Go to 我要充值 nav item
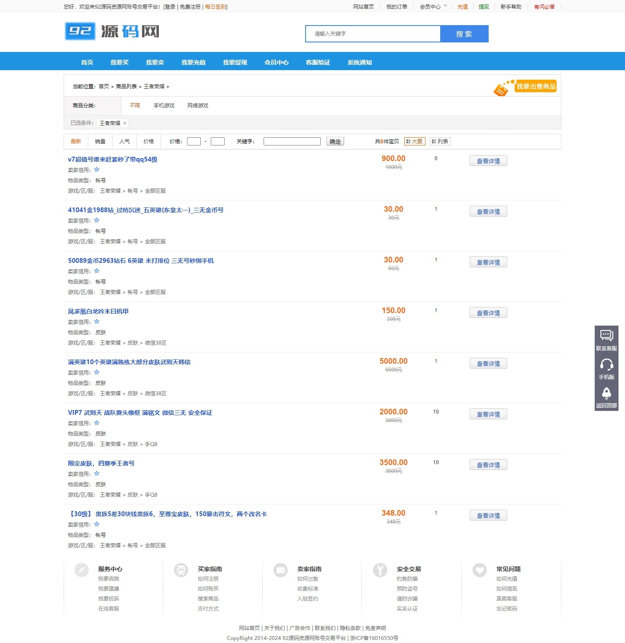This screenshot has height=643, width=625. (193, 62)
